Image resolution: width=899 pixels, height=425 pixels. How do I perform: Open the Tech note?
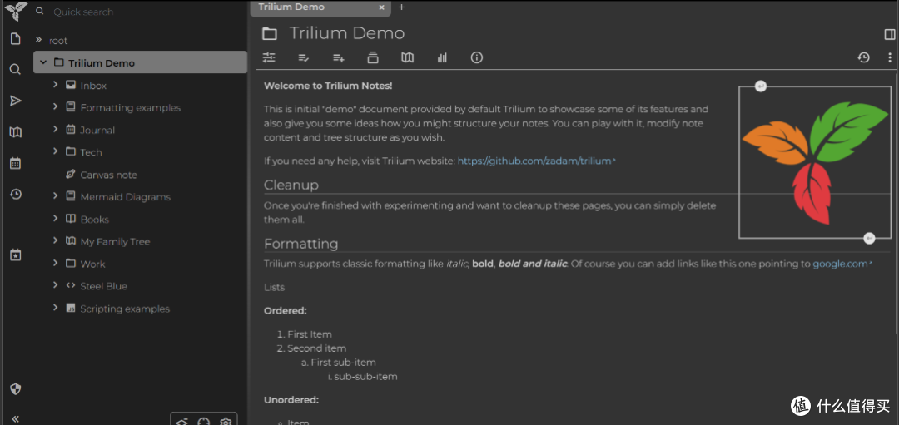click(x=92, y=152)
